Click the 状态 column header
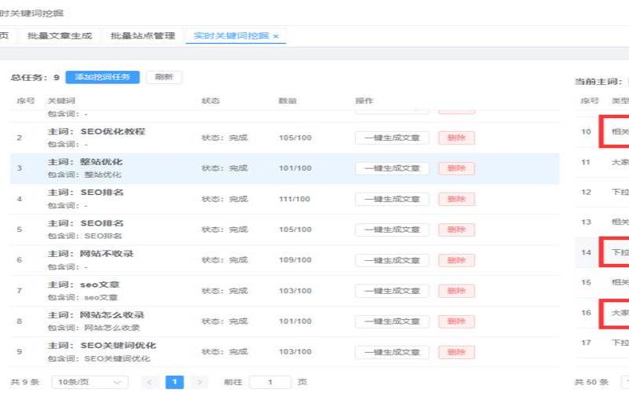This screenshot has height=393, width=629. pyautogui.click(x=211, y=101)
